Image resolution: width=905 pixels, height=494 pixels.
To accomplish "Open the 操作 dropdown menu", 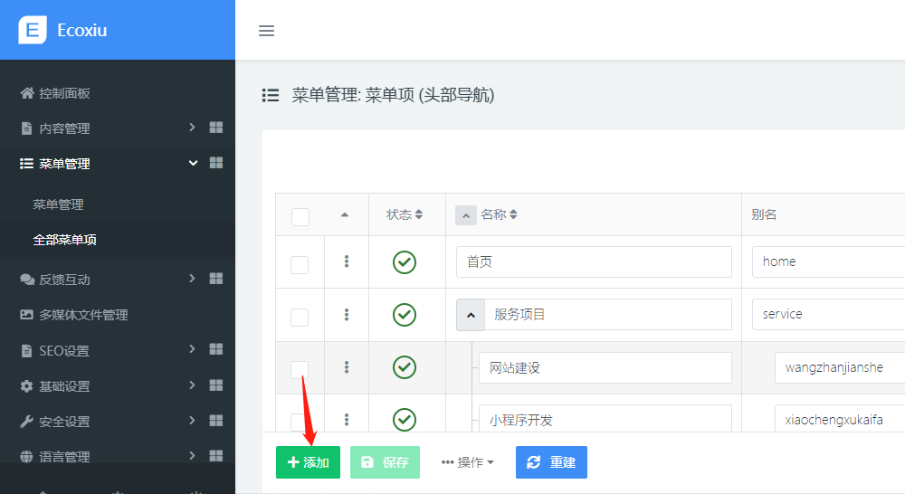I will click(x=468, y=462).
